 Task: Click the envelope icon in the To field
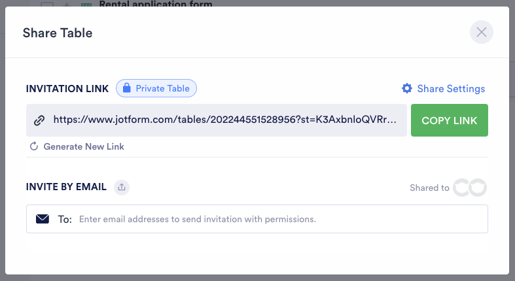[x=43, y=219]
